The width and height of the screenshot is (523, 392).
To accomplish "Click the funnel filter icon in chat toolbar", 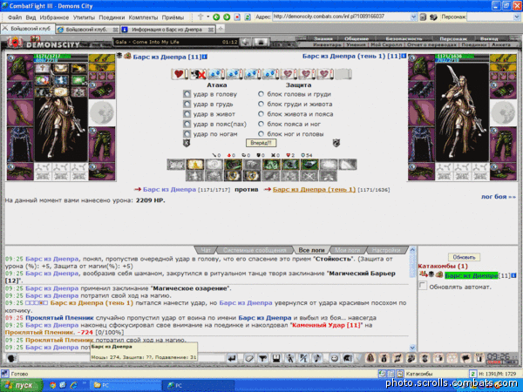I will (263, 358).
